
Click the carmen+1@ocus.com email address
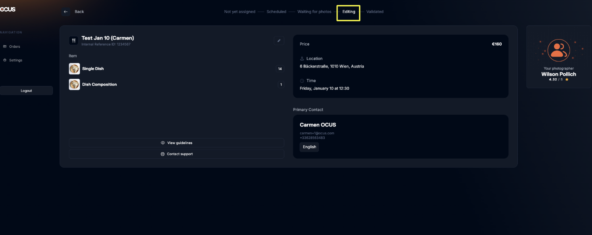click(x=317, y=133)
